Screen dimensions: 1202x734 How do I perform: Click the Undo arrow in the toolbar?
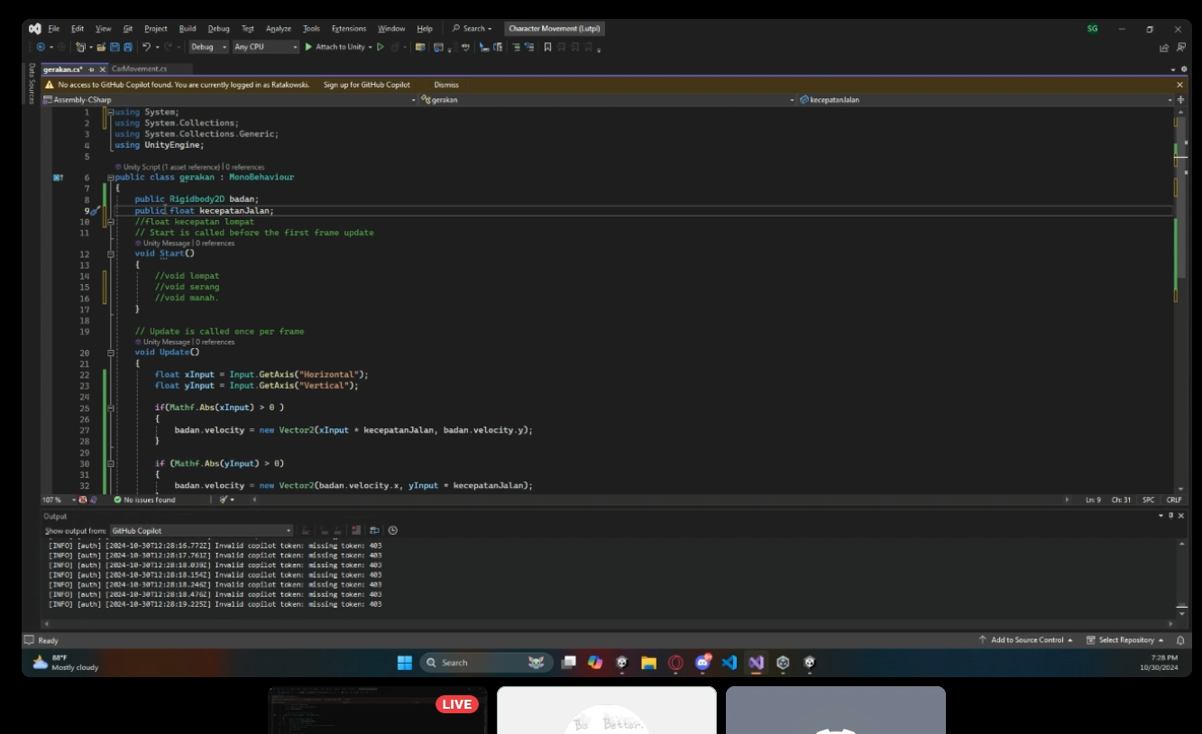coord(146,47)
